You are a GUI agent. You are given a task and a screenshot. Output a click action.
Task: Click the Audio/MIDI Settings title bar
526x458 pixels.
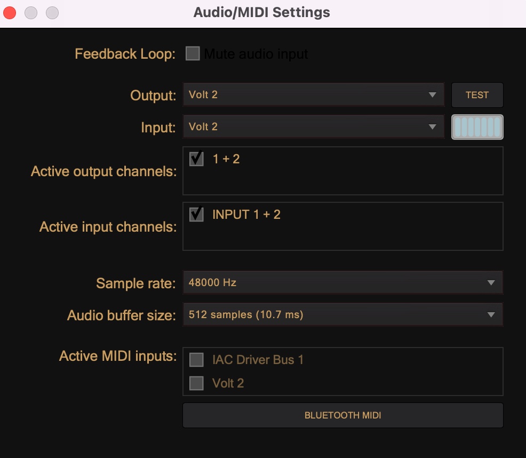tap(261, 12)
